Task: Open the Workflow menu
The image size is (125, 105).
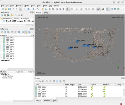Action: tap(19, 6)
